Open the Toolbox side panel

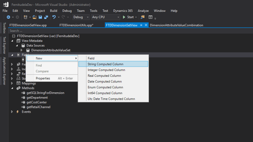4,28
